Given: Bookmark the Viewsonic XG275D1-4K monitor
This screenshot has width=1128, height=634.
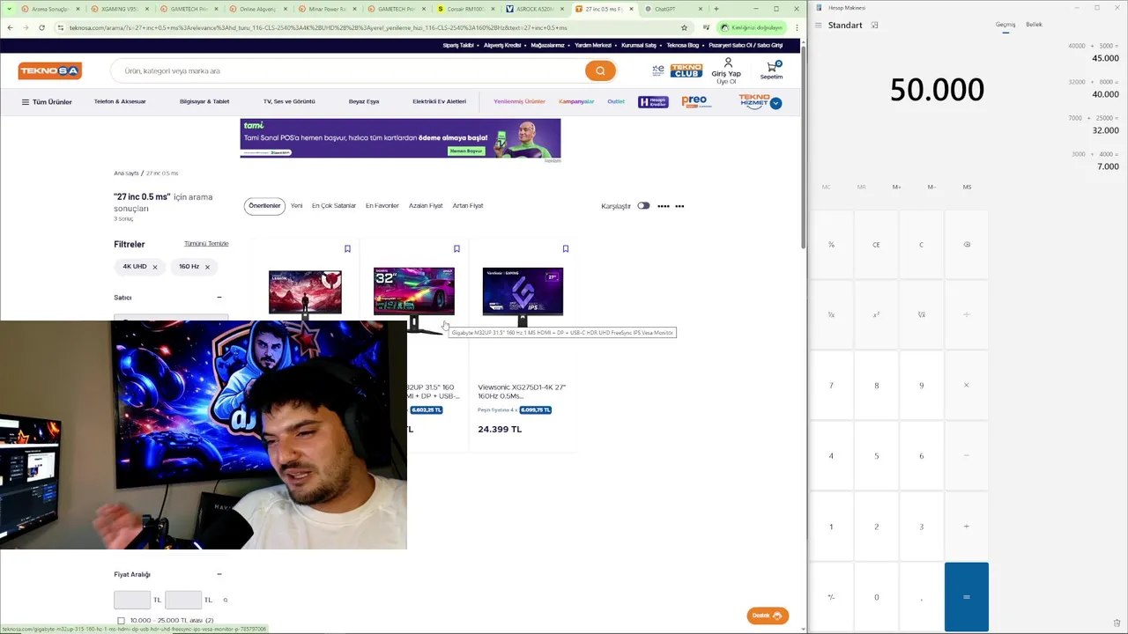Looking at the screenshot, I should coord(566,249).
